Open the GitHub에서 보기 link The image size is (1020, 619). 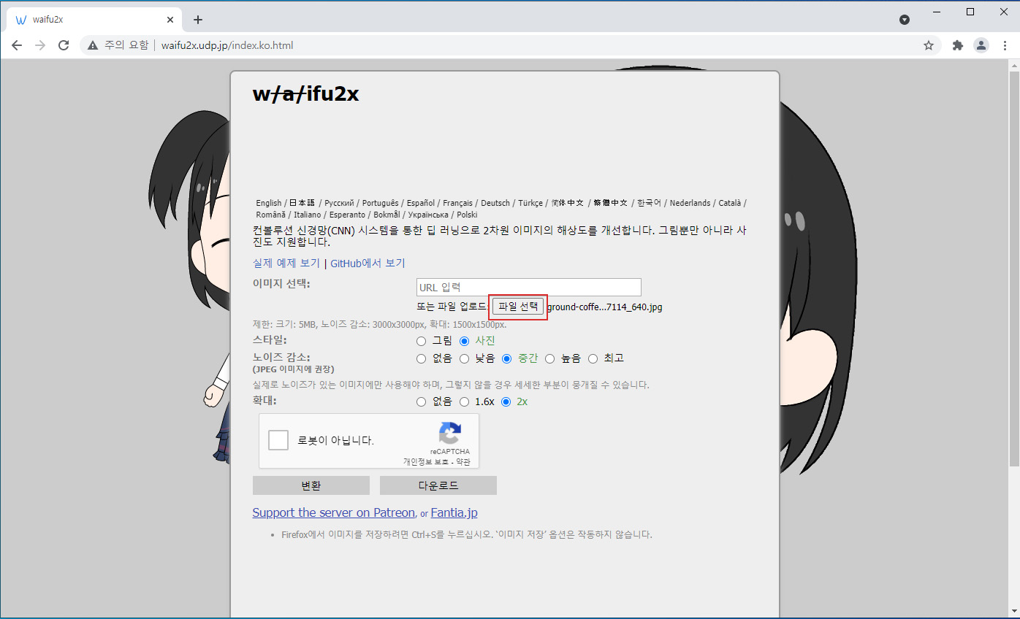[368, 264]
